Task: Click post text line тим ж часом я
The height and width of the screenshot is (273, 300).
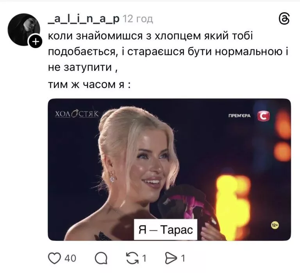Action: (89, 85)
